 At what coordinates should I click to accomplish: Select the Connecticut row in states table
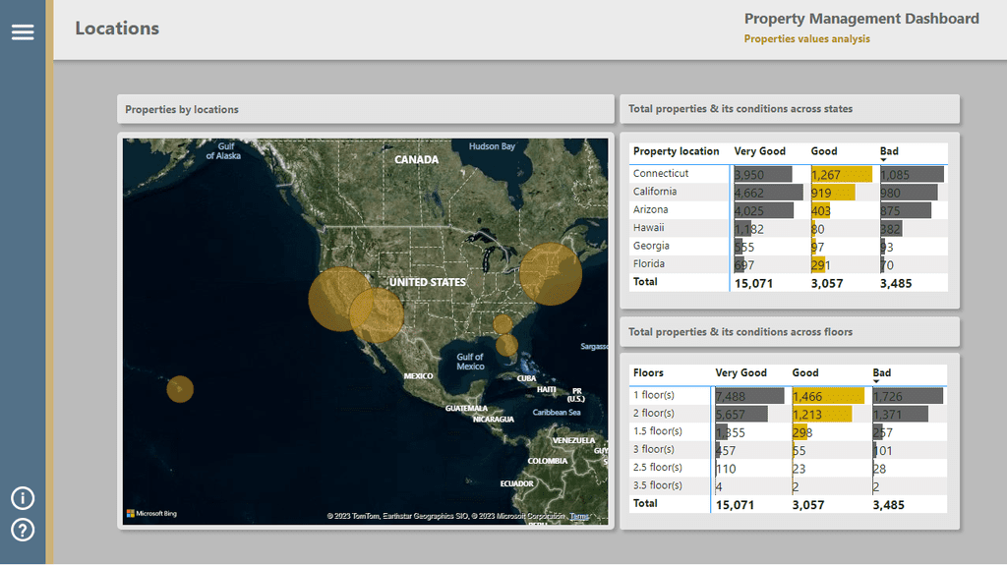(789, 174)
